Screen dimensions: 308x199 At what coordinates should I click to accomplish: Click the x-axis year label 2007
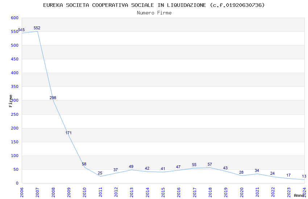[37, 192]
